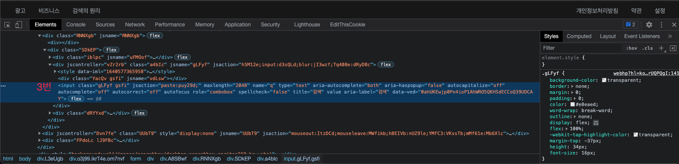Screen dimensions: 679x164
Task: Select div.A8SBwf in the breadcrumb
Action: pos(173,159)
